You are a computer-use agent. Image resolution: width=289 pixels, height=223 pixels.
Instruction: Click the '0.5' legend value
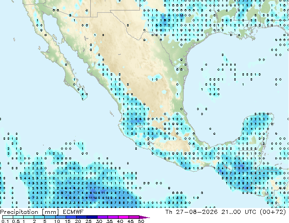tap(16, 221)
